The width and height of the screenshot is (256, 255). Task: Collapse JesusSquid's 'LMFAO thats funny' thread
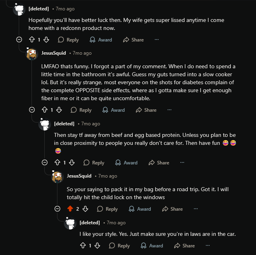(x=32, y=110)
